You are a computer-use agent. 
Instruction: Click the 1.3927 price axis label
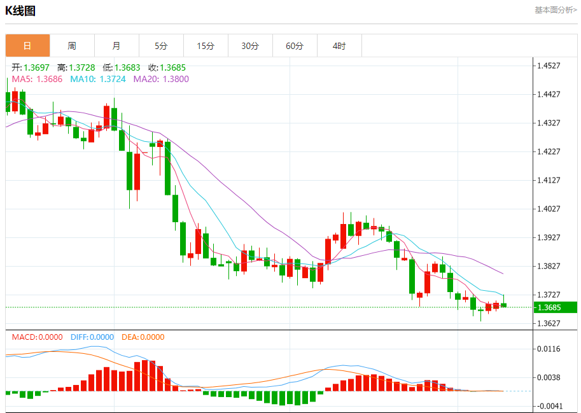(549, 237)
